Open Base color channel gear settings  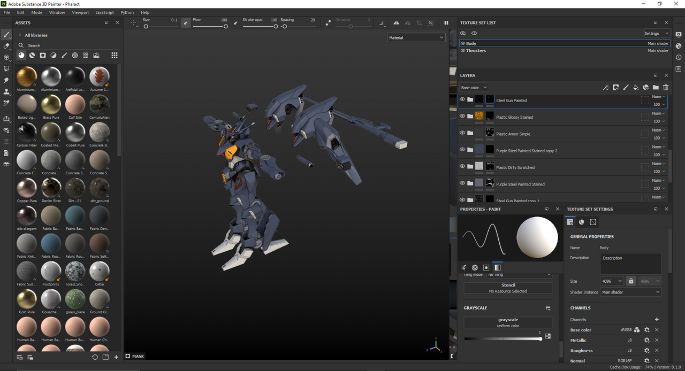(x=646, y=330)
